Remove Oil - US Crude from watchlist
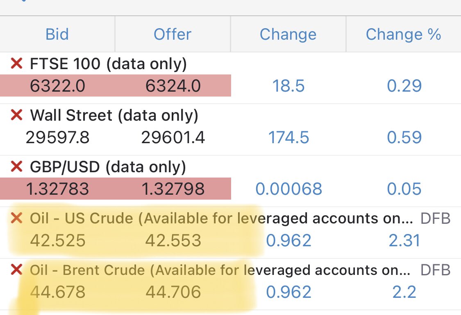The image size is (461, 315). click(16, 218)
